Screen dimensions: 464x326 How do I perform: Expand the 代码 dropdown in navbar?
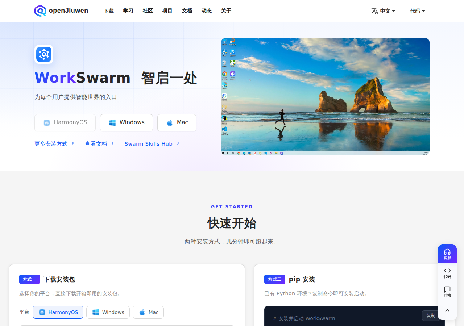click(x=418, y=11)
